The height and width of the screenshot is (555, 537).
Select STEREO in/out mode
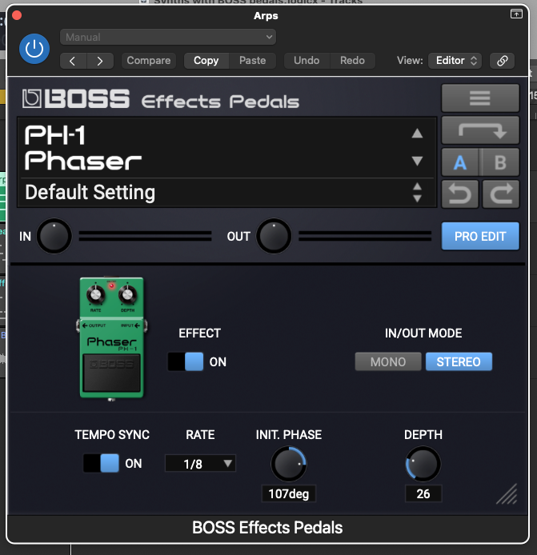click(459, 361)
